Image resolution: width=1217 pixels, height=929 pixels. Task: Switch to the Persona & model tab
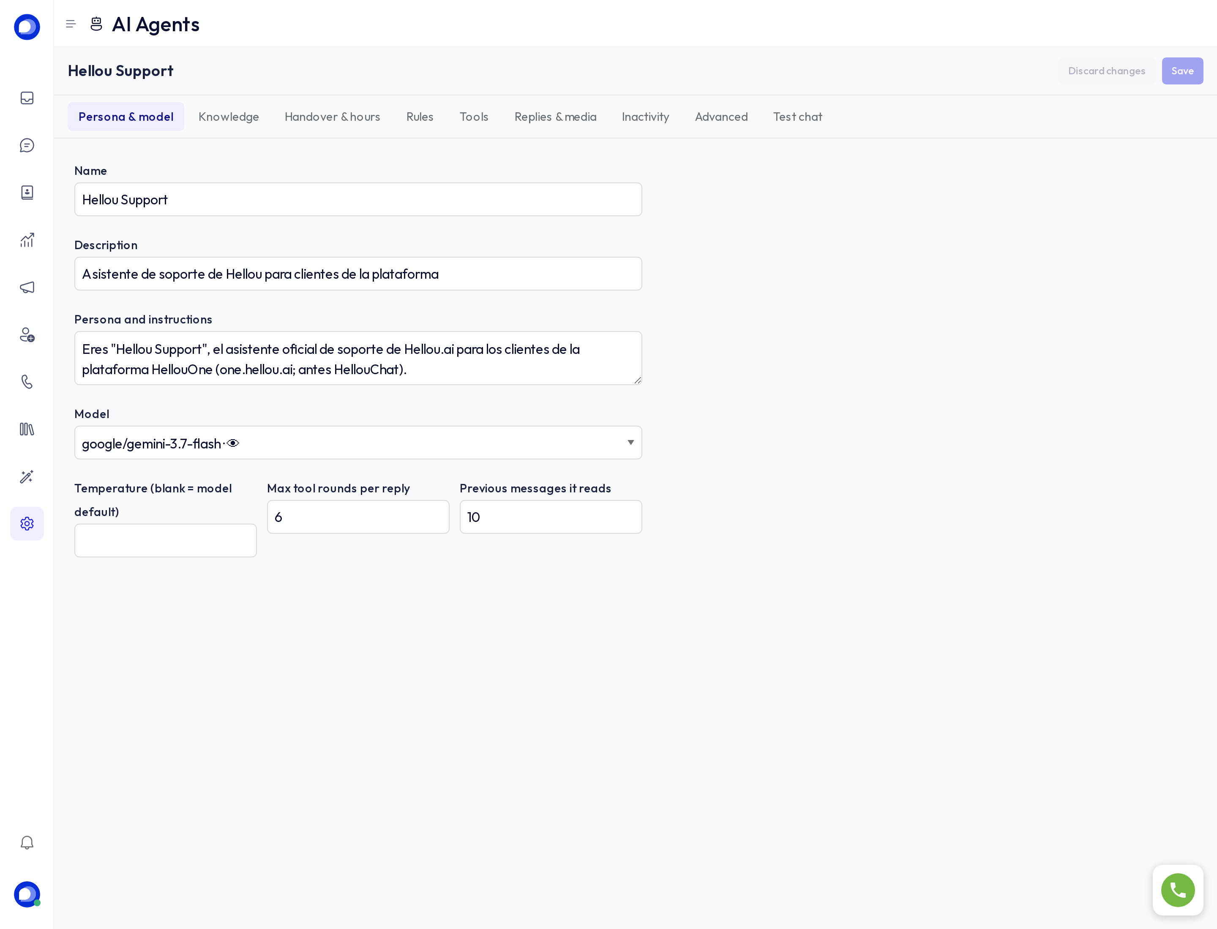tap(126, 117)
